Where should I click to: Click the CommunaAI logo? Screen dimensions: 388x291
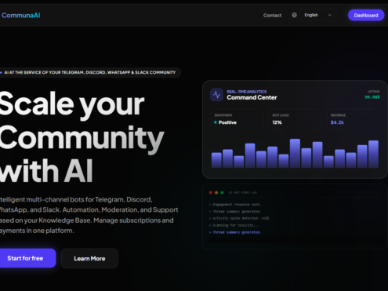coord(20,15)
